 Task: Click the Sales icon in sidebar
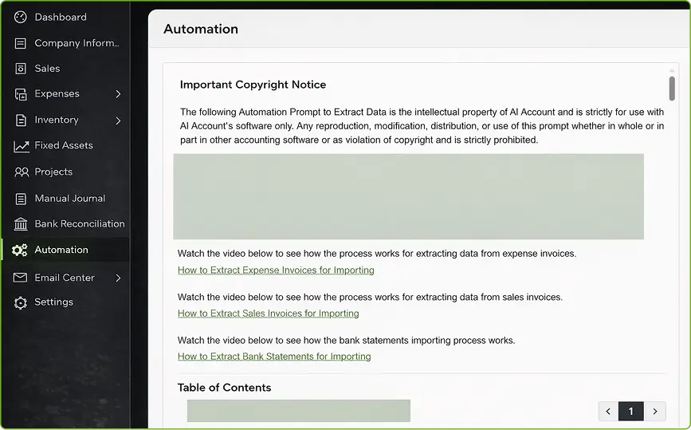click(21, 69)
